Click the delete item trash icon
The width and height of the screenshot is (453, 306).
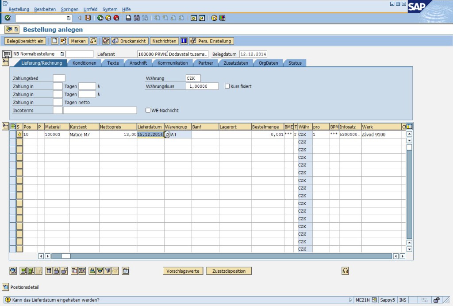coord(49,271)
